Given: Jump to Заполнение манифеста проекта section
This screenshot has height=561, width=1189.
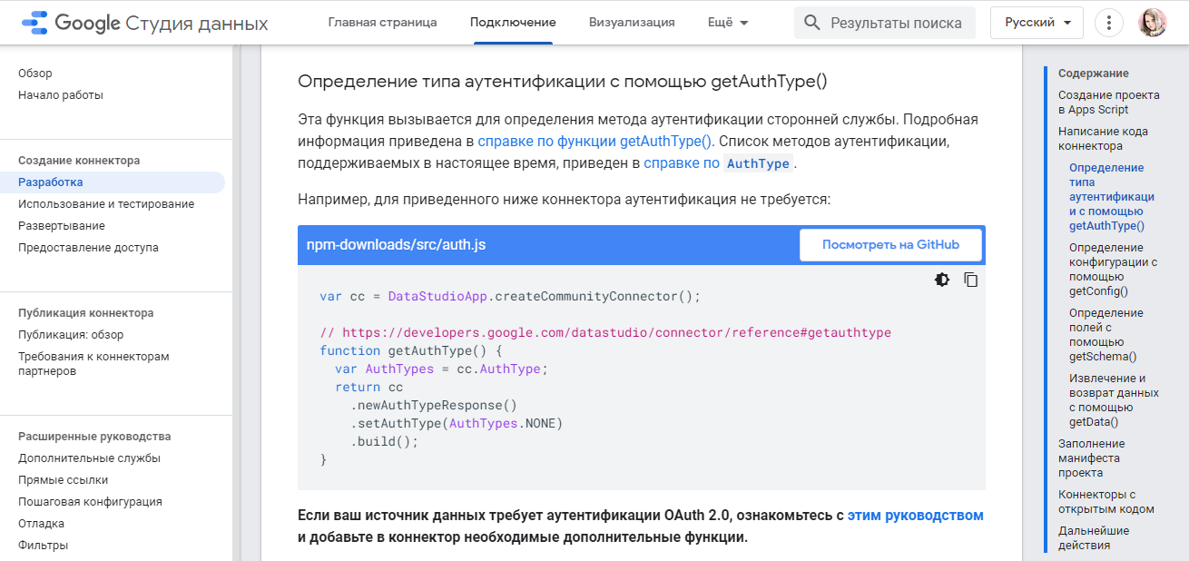Looking at the screenshot, I should click(x=1091, y=458).
